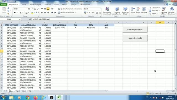Decrease font size with the small A
This screenshot has height=100, width=177.
(38, 9)
